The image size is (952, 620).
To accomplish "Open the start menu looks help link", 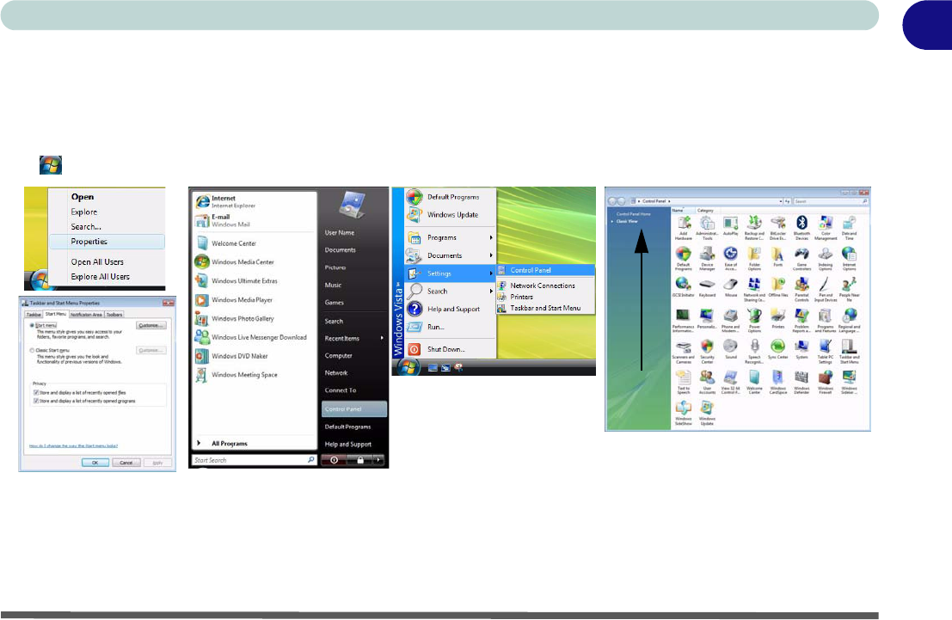I will [73, 445].
